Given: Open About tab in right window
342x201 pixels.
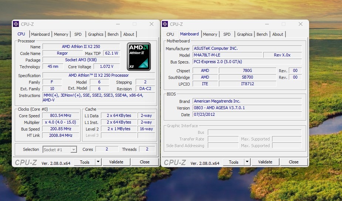Looking at the screenshot, I should pos(278,34).
